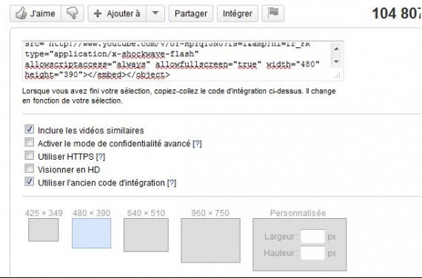Open help link next to Utiliser HTTPS
This screenshot has height=278, width=422.
click(x=101, y=157)
